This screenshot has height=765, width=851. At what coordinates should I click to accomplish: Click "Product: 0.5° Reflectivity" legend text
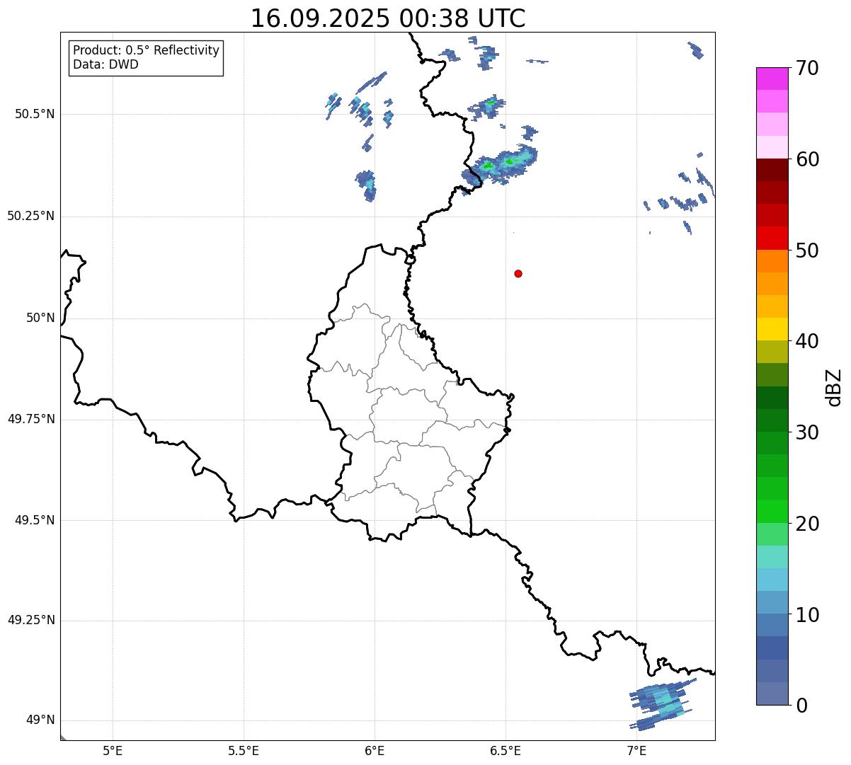pyautogui.click(x=146, y=51)
